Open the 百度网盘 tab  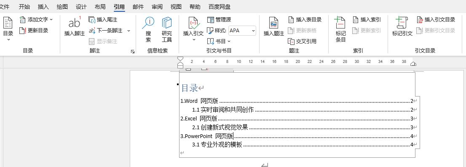[220, 7]
